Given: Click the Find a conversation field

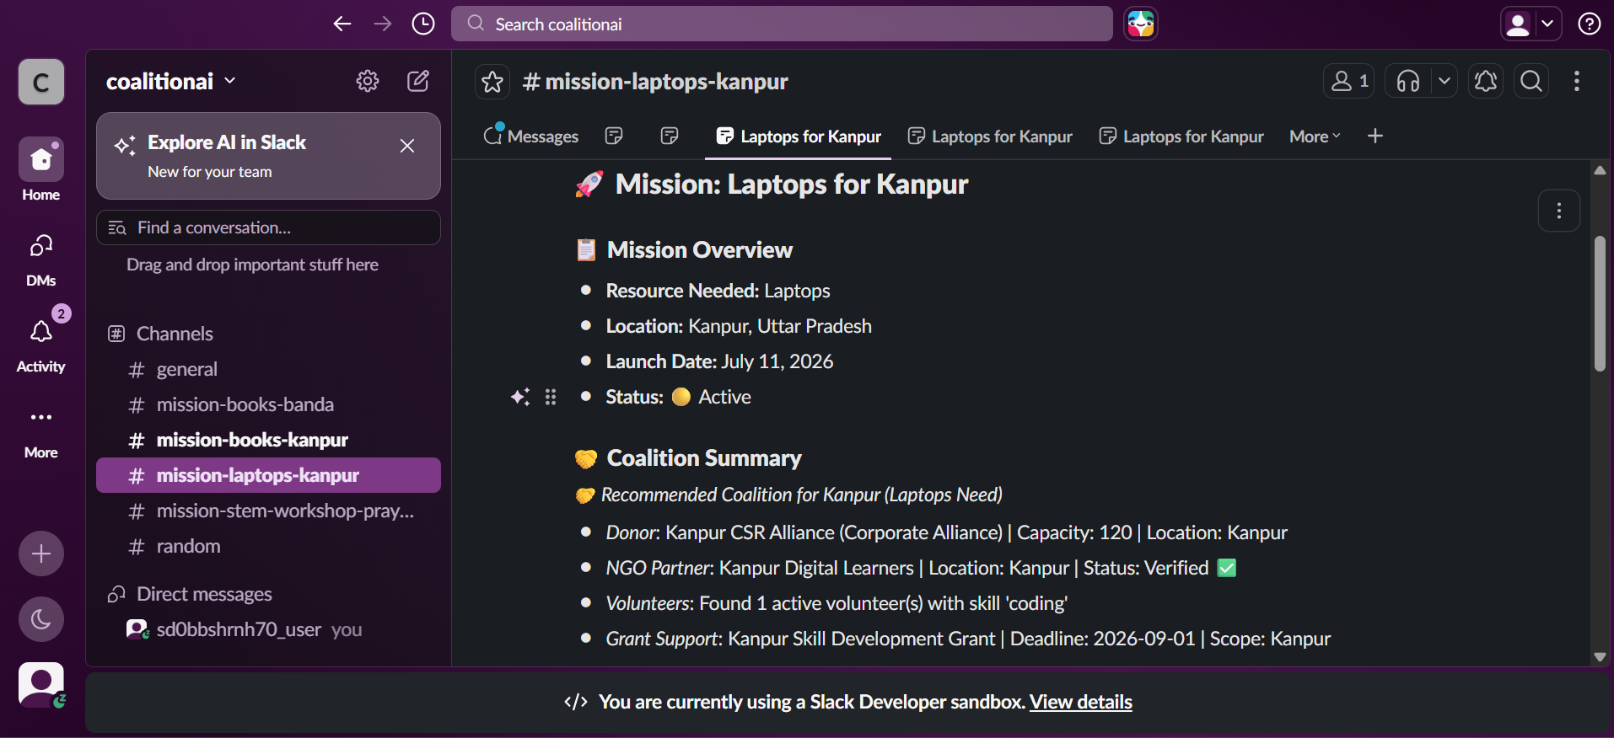Looking at the screenshot, I should point(268,227).
